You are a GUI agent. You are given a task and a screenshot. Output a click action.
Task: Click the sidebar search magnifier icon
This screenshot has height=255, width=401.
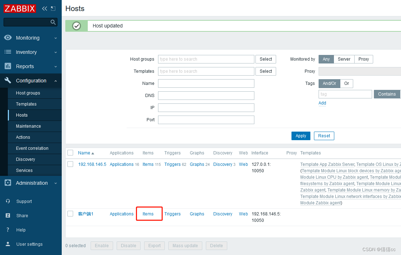click(x=53, y=22)
